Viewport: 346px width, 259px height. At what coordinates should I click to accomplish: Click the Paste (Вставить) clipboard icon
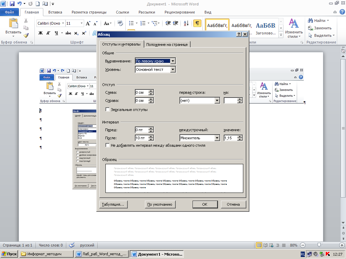point(14,23)
